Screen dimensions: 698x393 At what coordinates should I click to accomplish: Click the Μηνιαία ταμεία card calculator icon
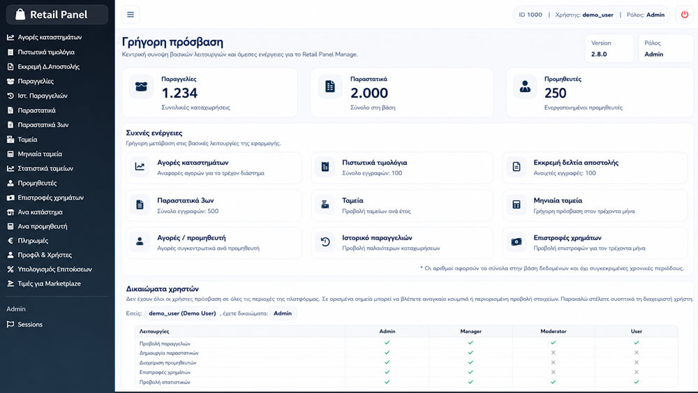tap(517, 205)
